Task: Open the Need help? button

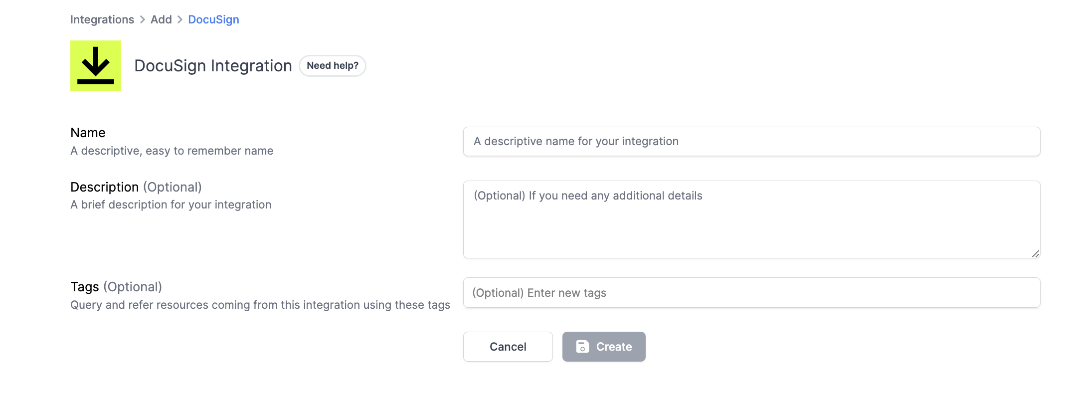Action: click(x=333, y=66)
